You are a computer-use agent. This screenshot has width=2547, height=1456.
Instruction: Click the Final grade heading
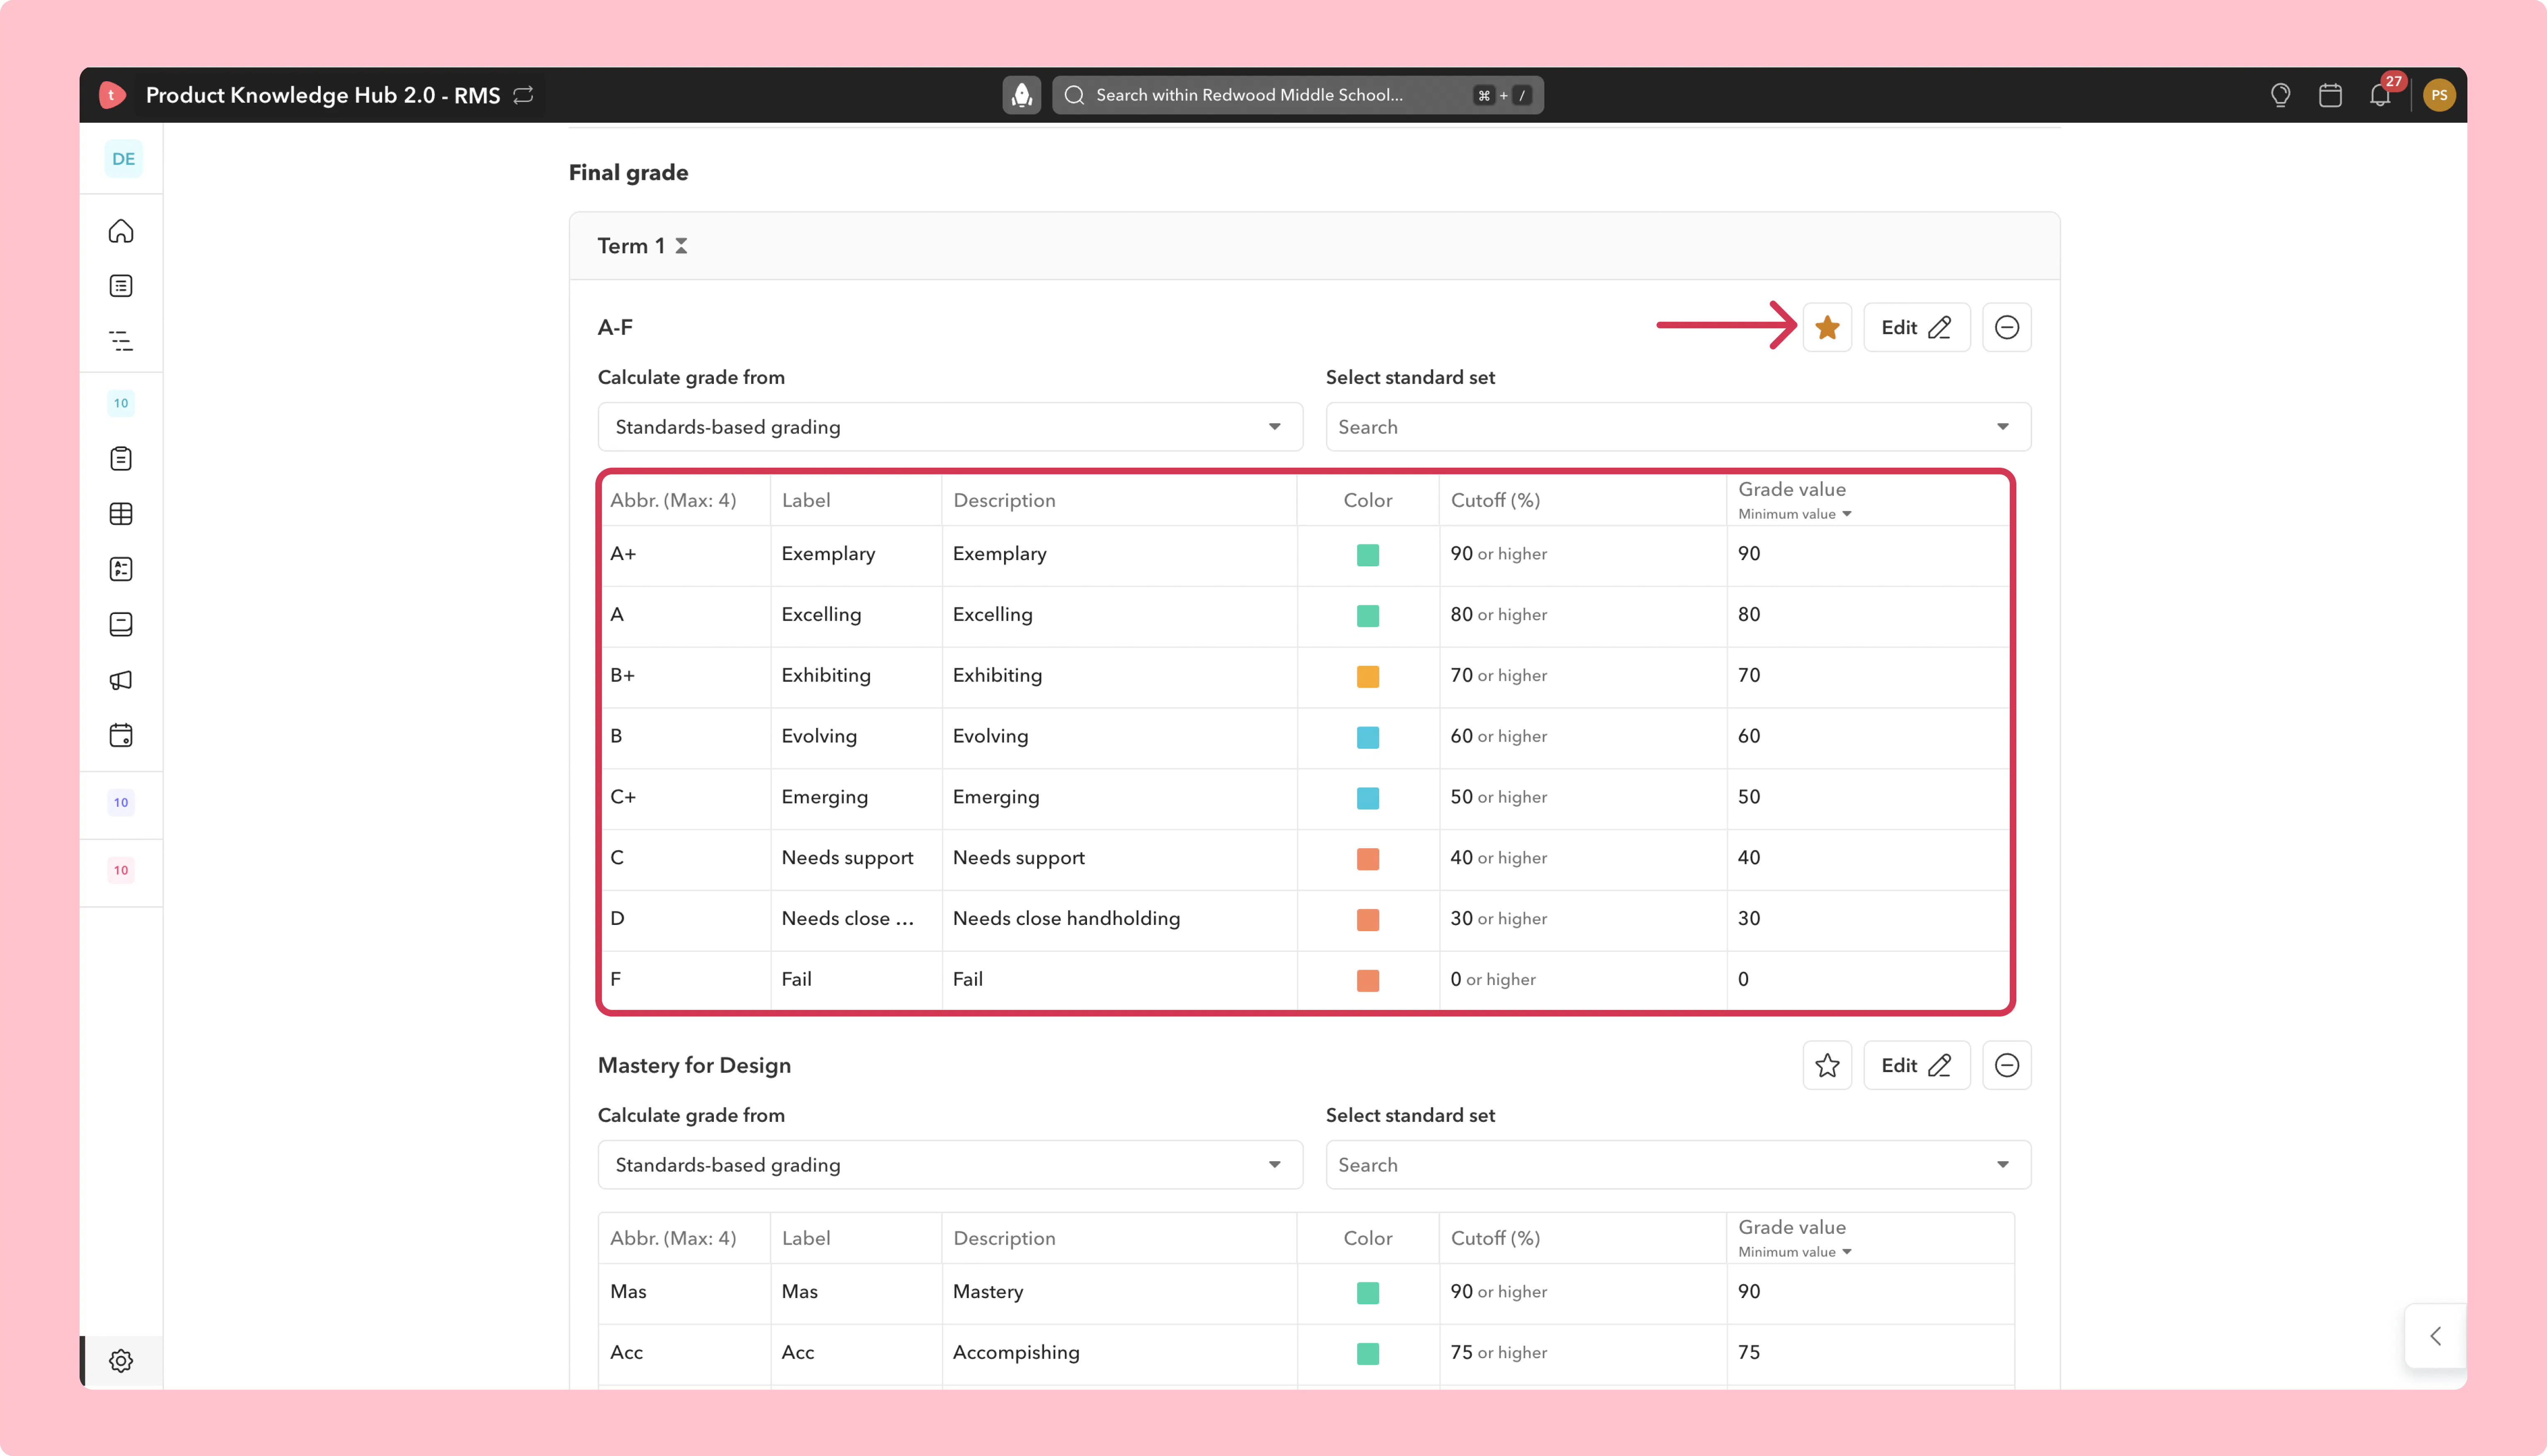(x=629, y=173)
